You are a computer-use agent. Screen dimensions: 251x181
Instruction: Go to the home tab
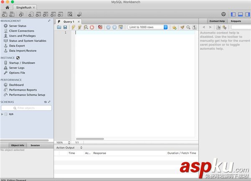coord(8,8)
